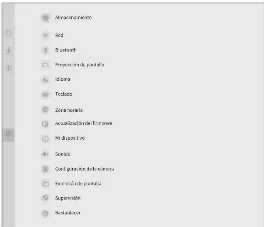This screenshot has height=227, width=264.
Task: Click the Mi dispositivo info icon
Action: (x=45, y=139)
